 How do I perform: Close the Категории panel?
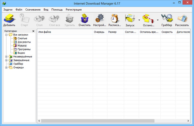pos(33,31)
